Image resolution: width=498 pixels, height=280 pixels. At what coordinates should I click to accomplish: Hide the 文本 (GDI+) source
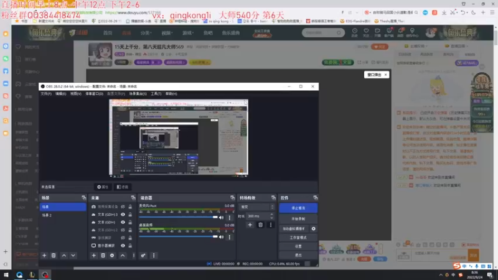point(123,222)
